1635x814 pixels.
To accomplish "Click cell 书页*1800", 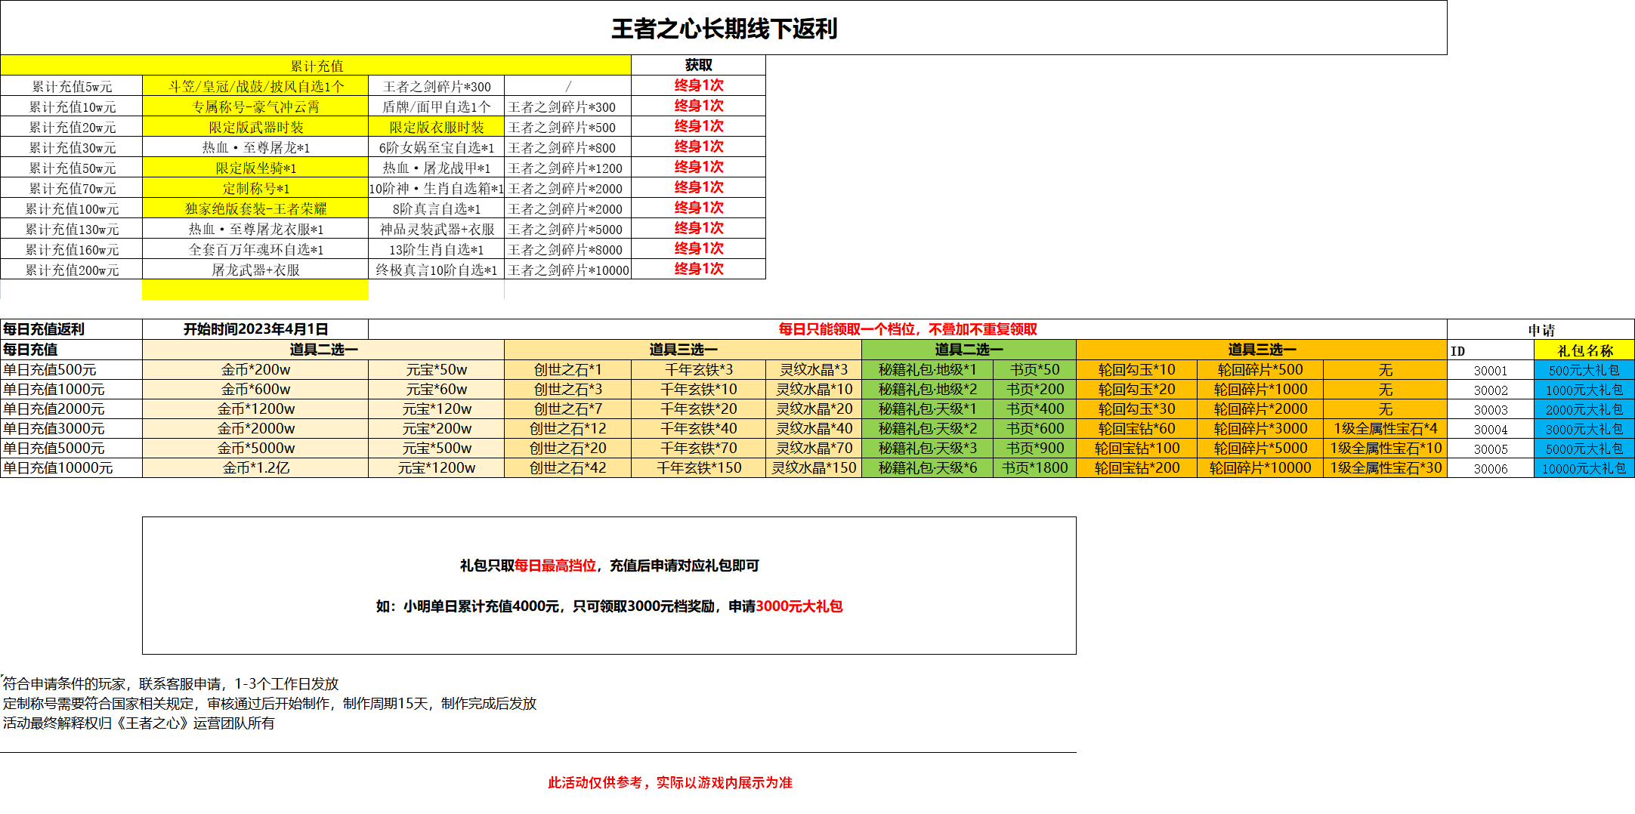I will tap(1035, 468).
